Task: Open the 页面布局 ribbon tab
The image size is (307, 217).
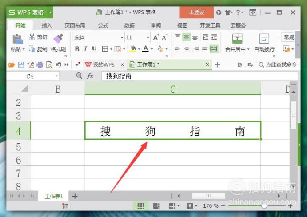Action: (75, 25)
